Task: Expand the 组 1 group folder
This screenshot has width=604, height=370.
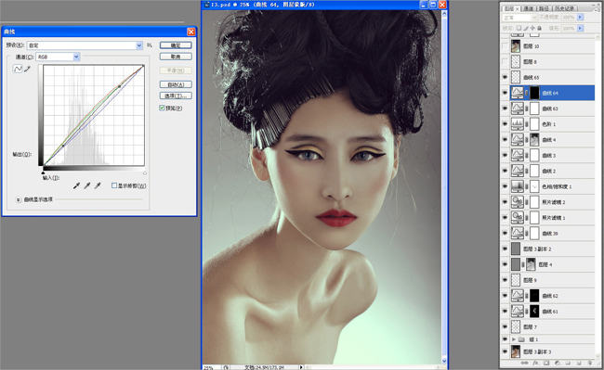Action: point(514,339)
